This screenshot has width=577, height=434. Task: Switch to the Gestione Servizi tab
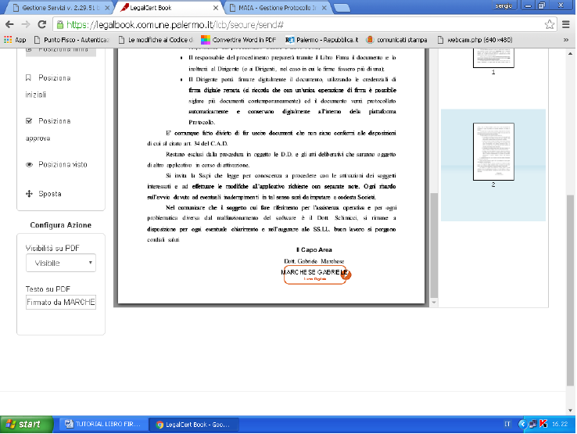click(57, 8)
